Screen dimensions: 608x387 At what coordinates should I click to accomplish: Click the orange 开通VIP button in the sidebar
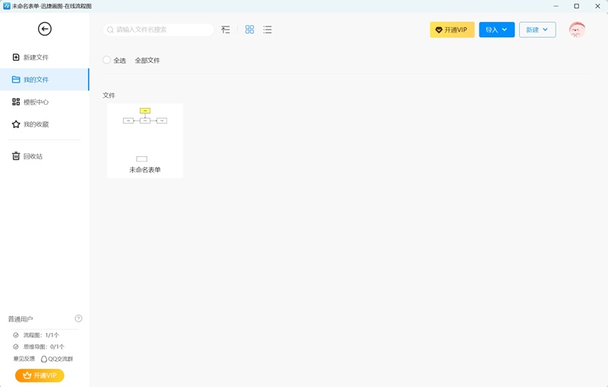[x=40, y=376]
